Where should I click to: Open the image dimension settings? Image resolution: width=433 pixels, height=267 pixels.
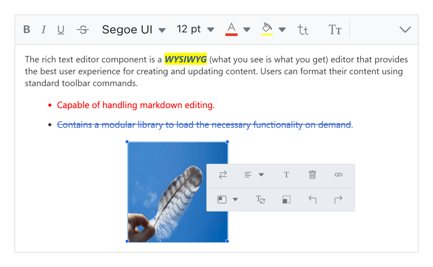286,199
